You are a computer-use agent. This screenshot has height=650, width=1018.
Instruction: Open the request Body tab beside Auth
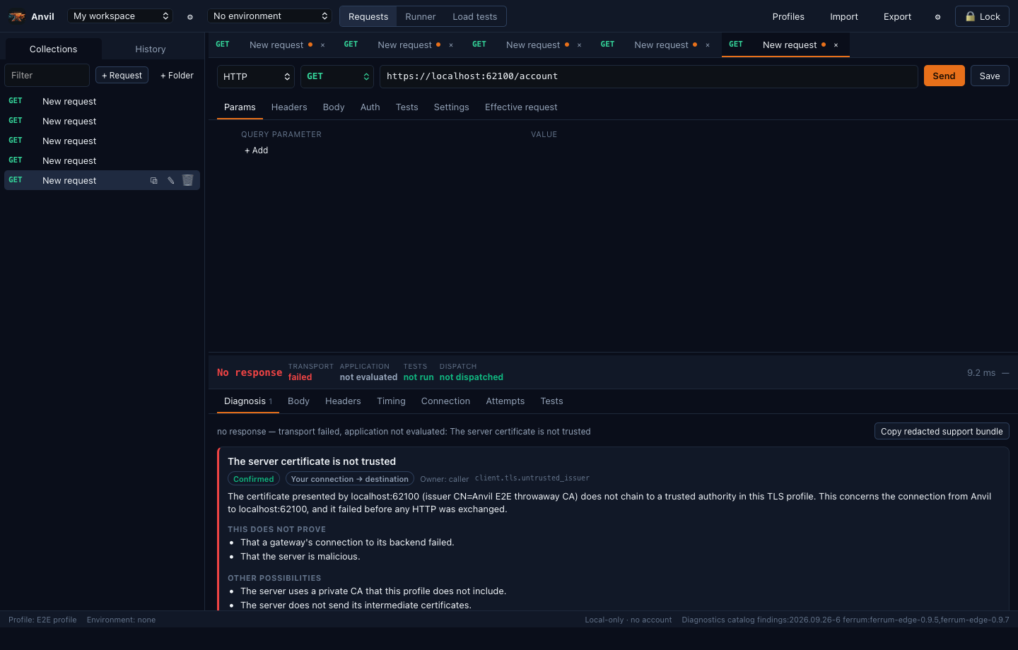click(334, 107)
